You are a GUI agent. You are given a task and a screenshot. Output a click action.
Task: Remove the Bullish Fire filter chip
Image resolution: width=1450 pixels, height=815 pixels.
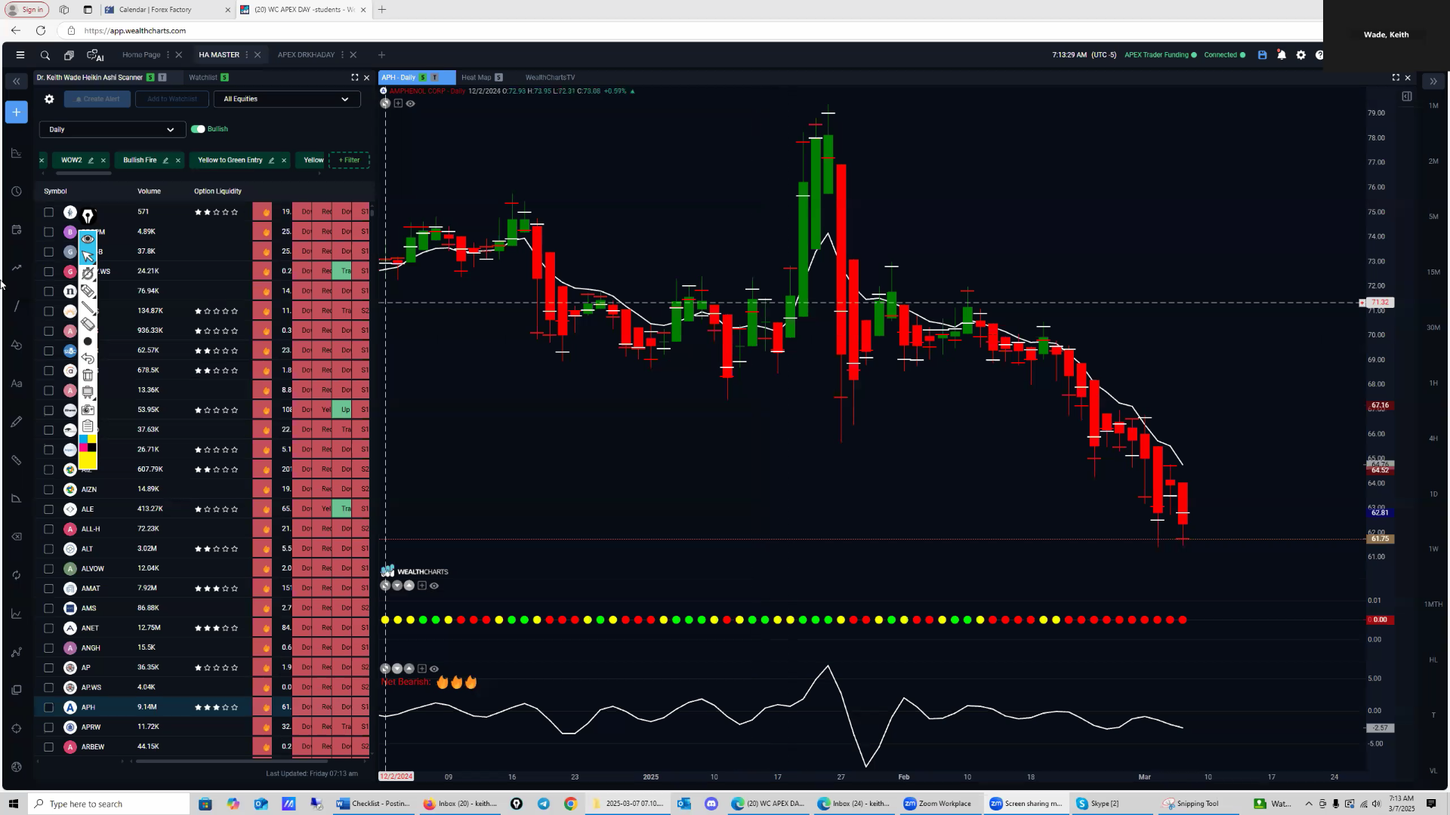178,160
